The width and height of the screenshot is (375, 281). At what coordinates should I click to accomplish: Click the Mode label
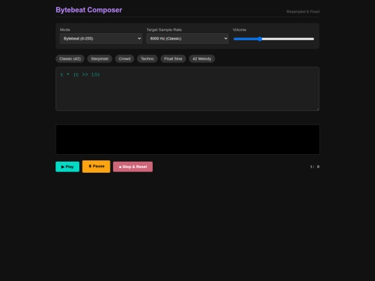[65, 30]
